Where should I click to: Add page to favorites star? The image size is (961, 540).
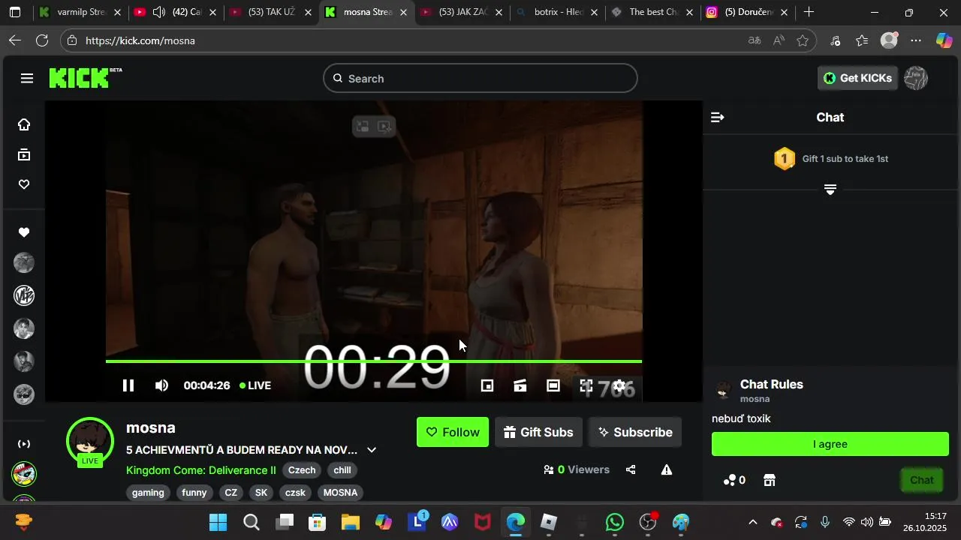click(803, 40)
